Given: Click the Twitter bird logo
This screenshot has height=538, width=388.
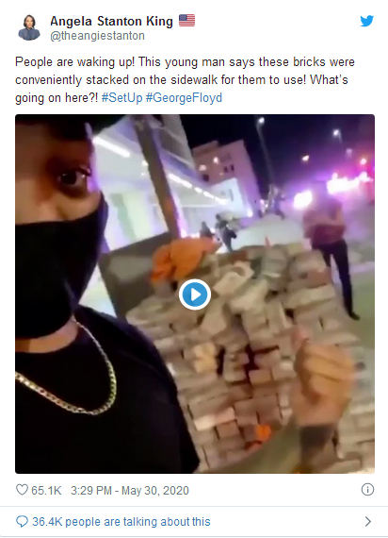Looking at the screenshot, I should coord(366,21).
